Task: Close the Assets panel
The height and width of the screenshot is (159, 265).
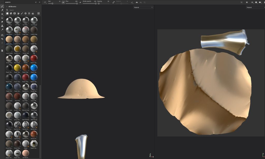Action: (39, 2)
